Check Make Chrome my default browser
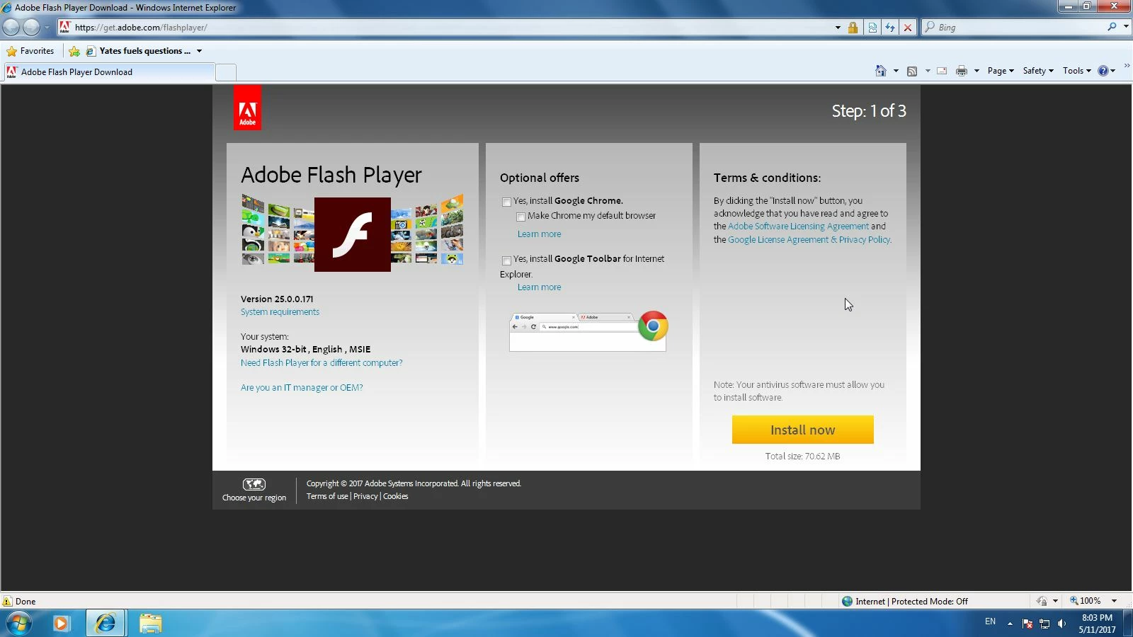The width and height of the screenshot is (1133, 637). tap(520, 217)
